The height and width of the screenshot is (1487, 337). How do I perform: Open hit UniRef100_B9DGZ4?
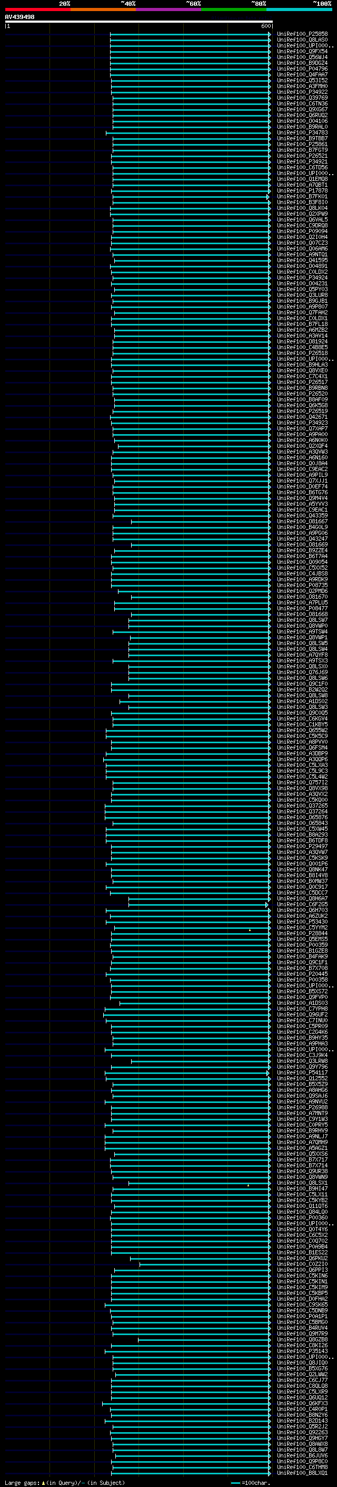click(x=302, y=63)
